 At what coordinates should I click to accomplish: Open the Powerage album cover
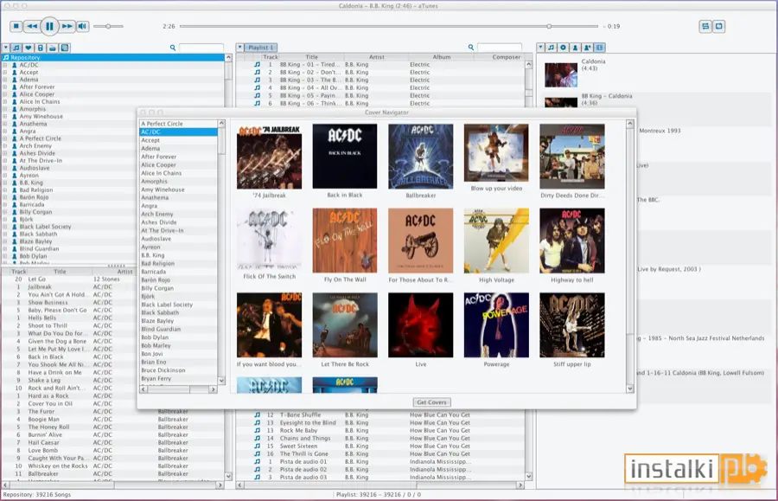pos(496,325)
